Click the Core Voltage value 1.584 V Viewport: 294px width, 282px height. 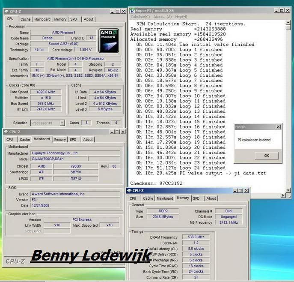click(x=85, y=50)
